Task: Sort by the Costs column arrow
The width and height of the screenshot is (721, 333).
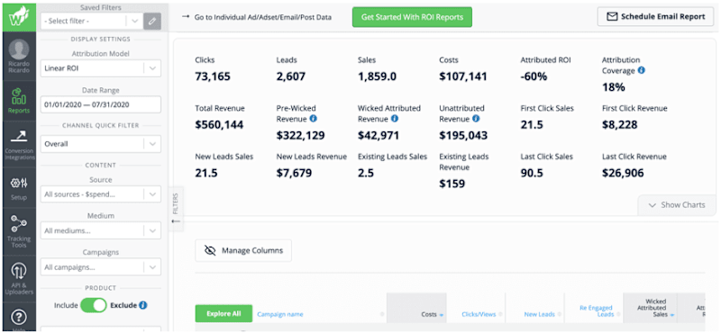Action: coord(441,315)
